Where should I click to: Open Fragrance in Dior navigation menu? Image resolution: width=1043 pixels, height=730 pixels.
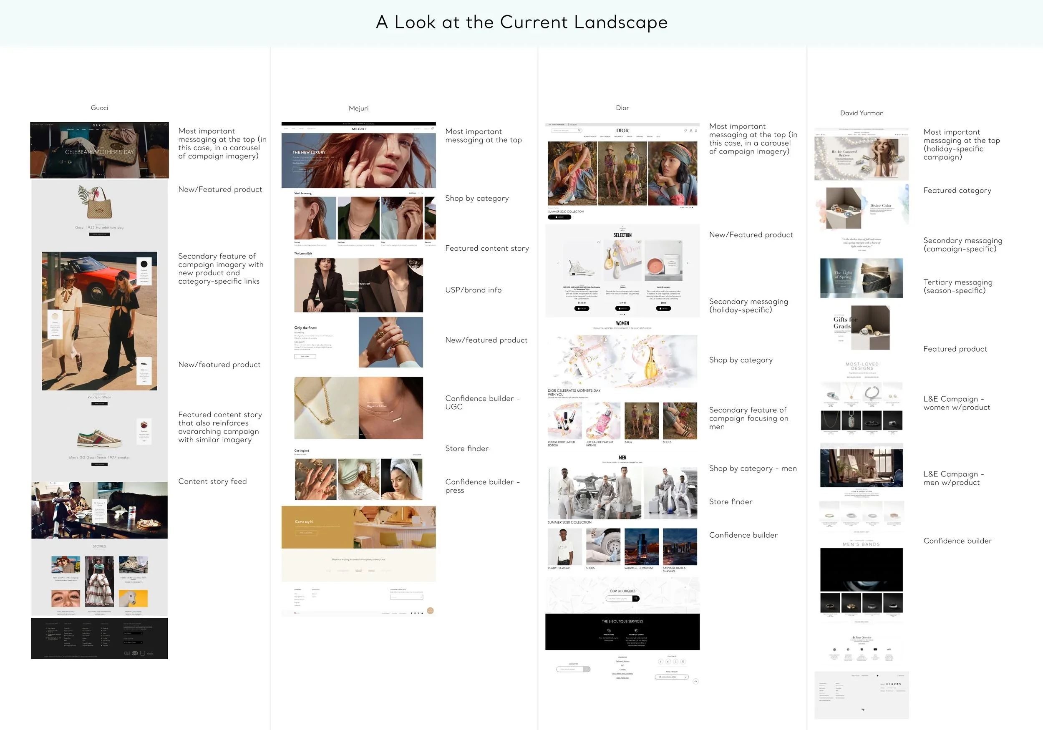[618, 136]
